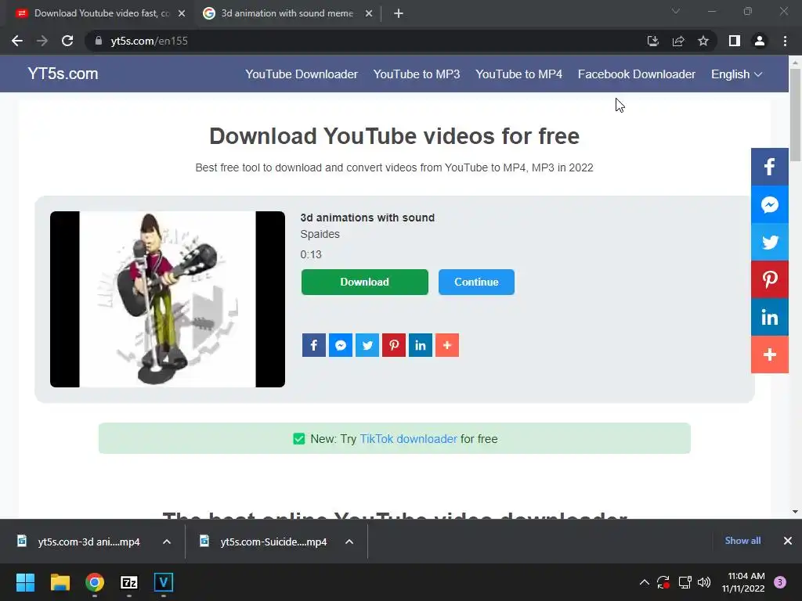This screenshot has height=601, width=802.
Task: Expand options for yt5s.com-Suicide download
Action: 349,542
